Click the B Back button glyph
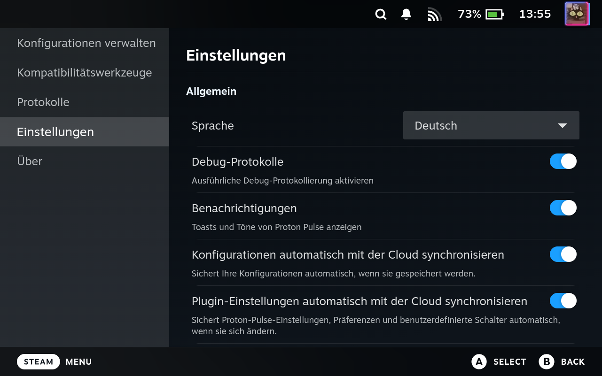This screenshot has width=602, height=376. click(547, 362)
